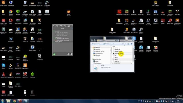Select the FastStone Capture desktop icon
The width and height of the screenshot is (183, 103).
156,49
